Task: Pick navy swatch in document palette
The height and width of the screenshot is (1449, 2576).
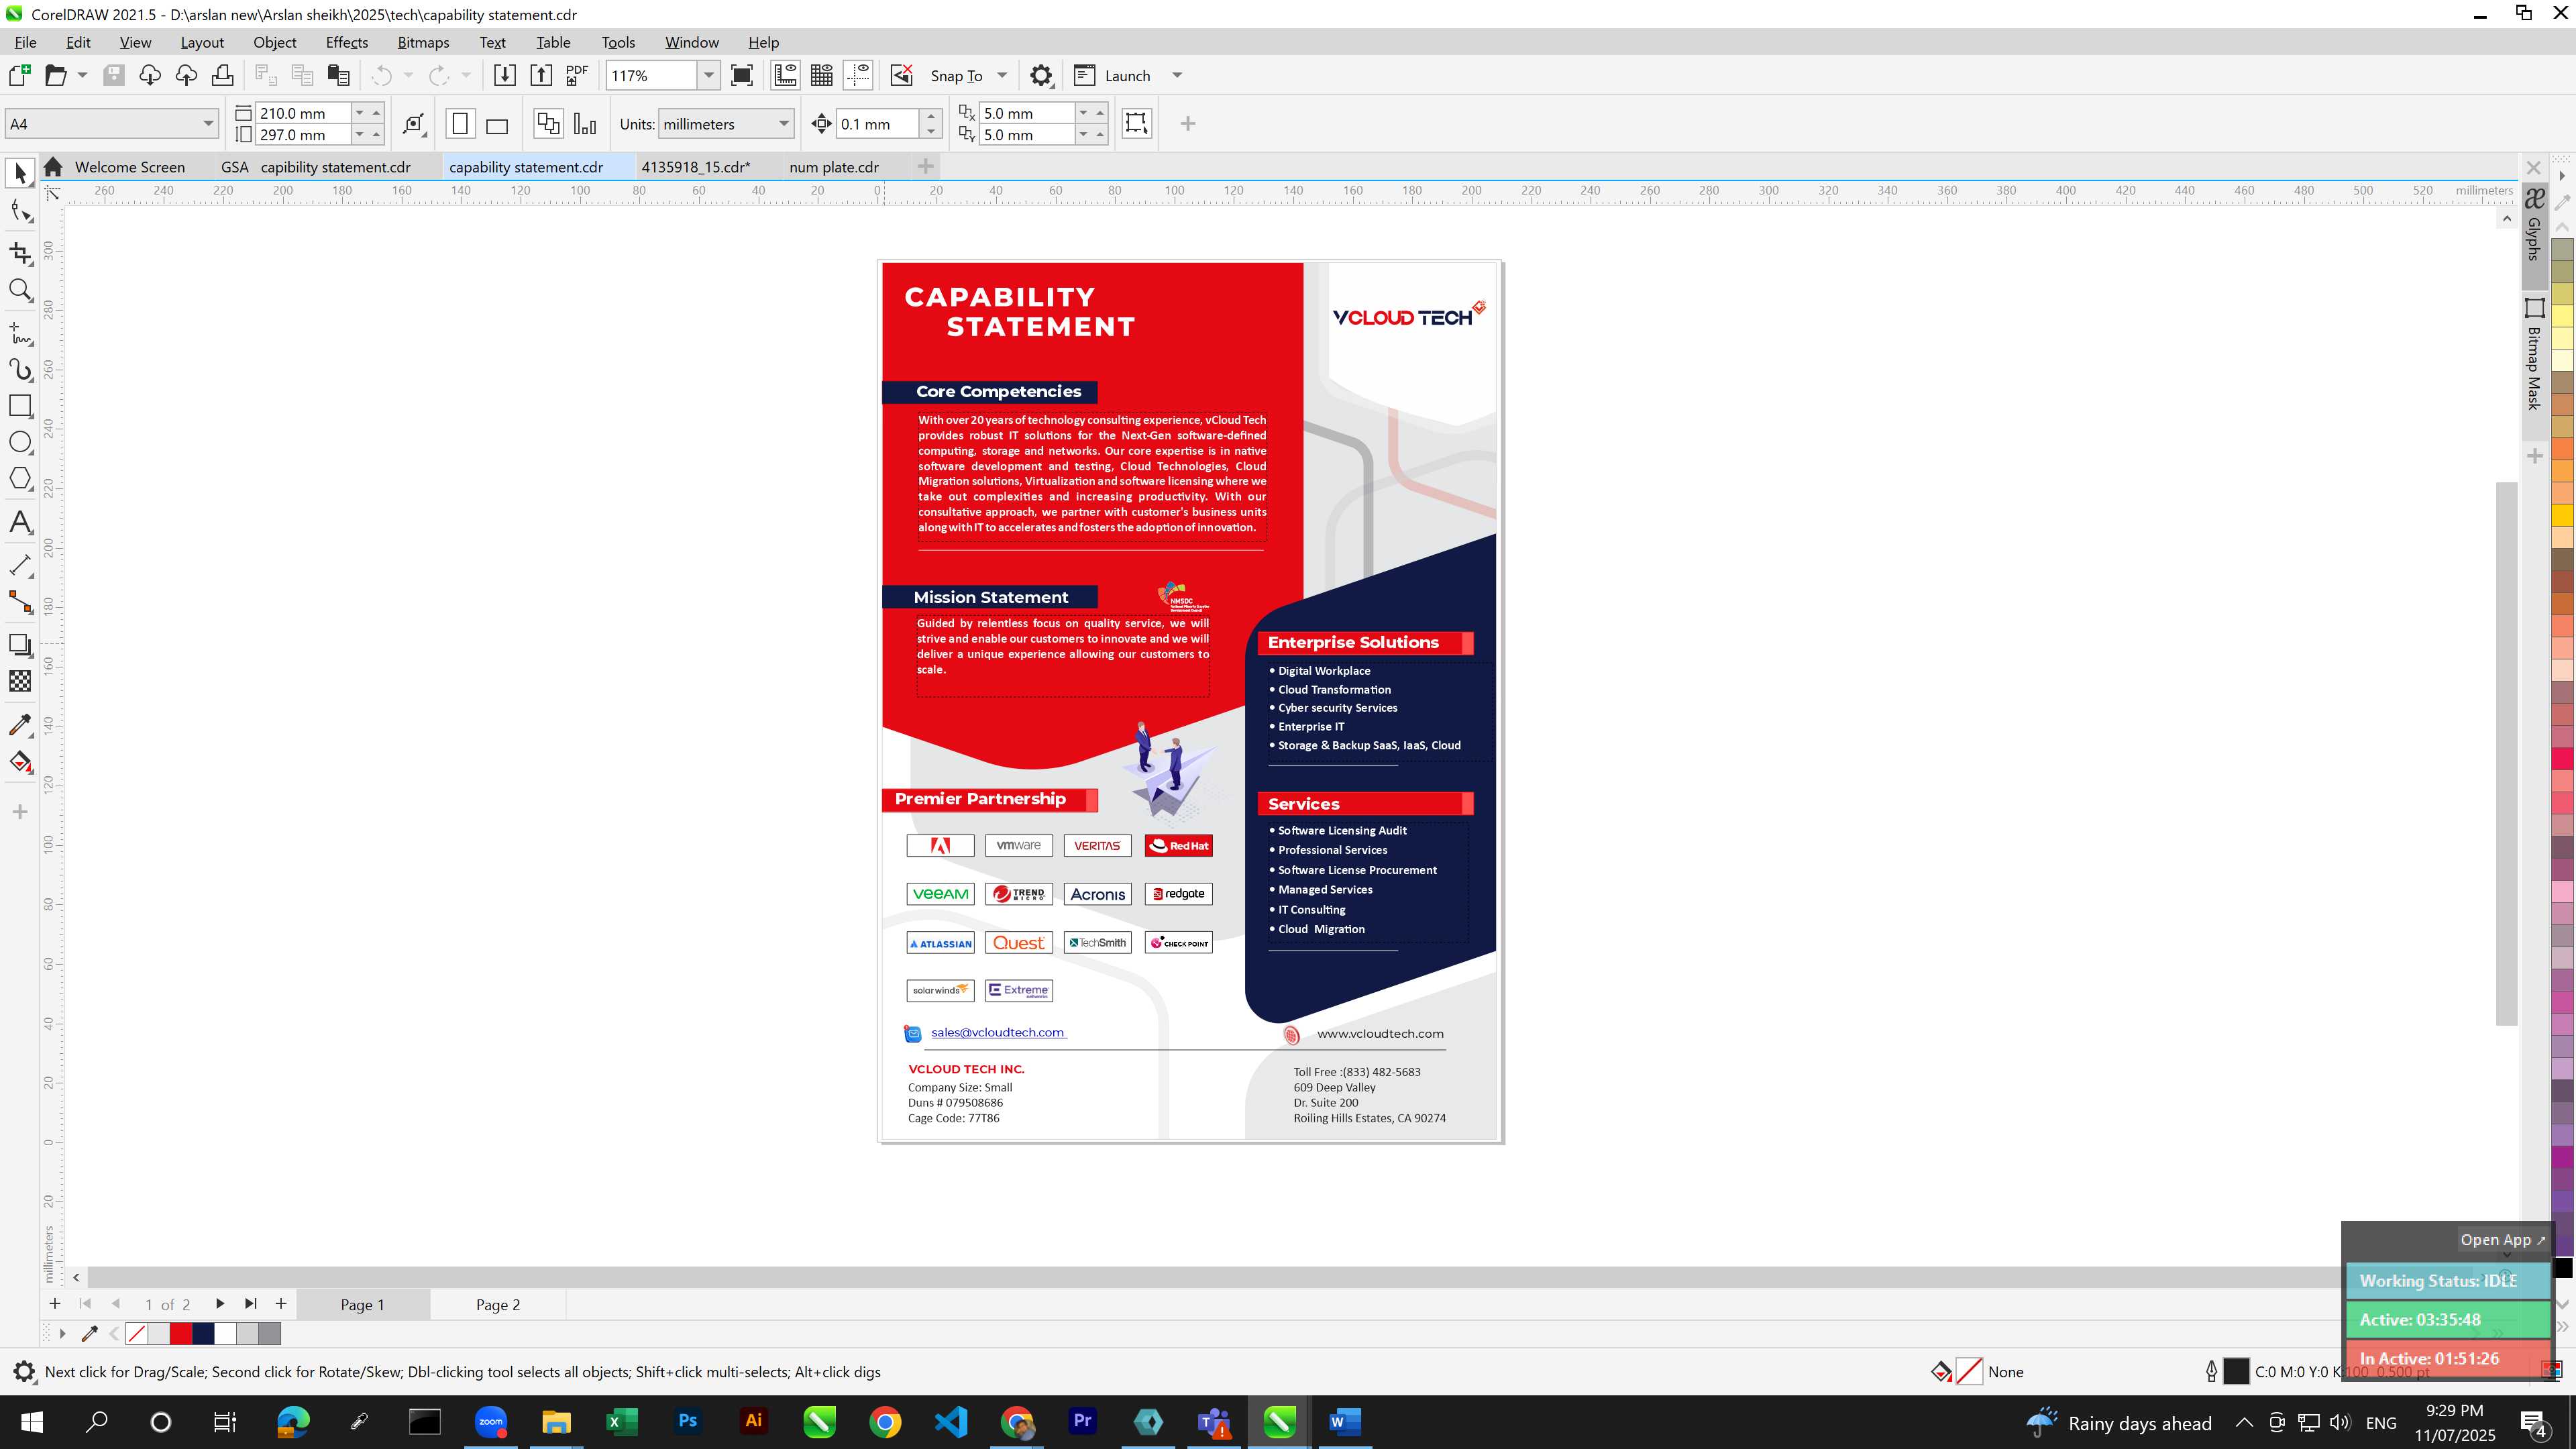Action: point(203,1333)
